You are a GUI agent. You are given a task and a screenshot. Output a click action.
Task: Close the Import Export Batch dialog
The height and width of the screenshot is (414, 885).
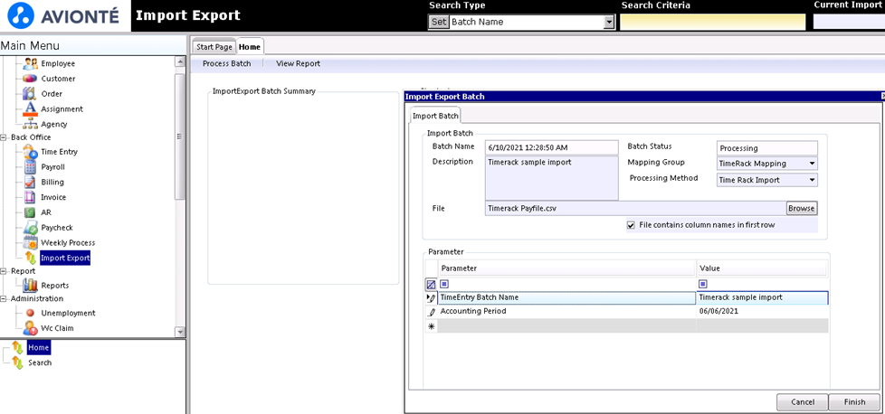[x=882, y=97]
